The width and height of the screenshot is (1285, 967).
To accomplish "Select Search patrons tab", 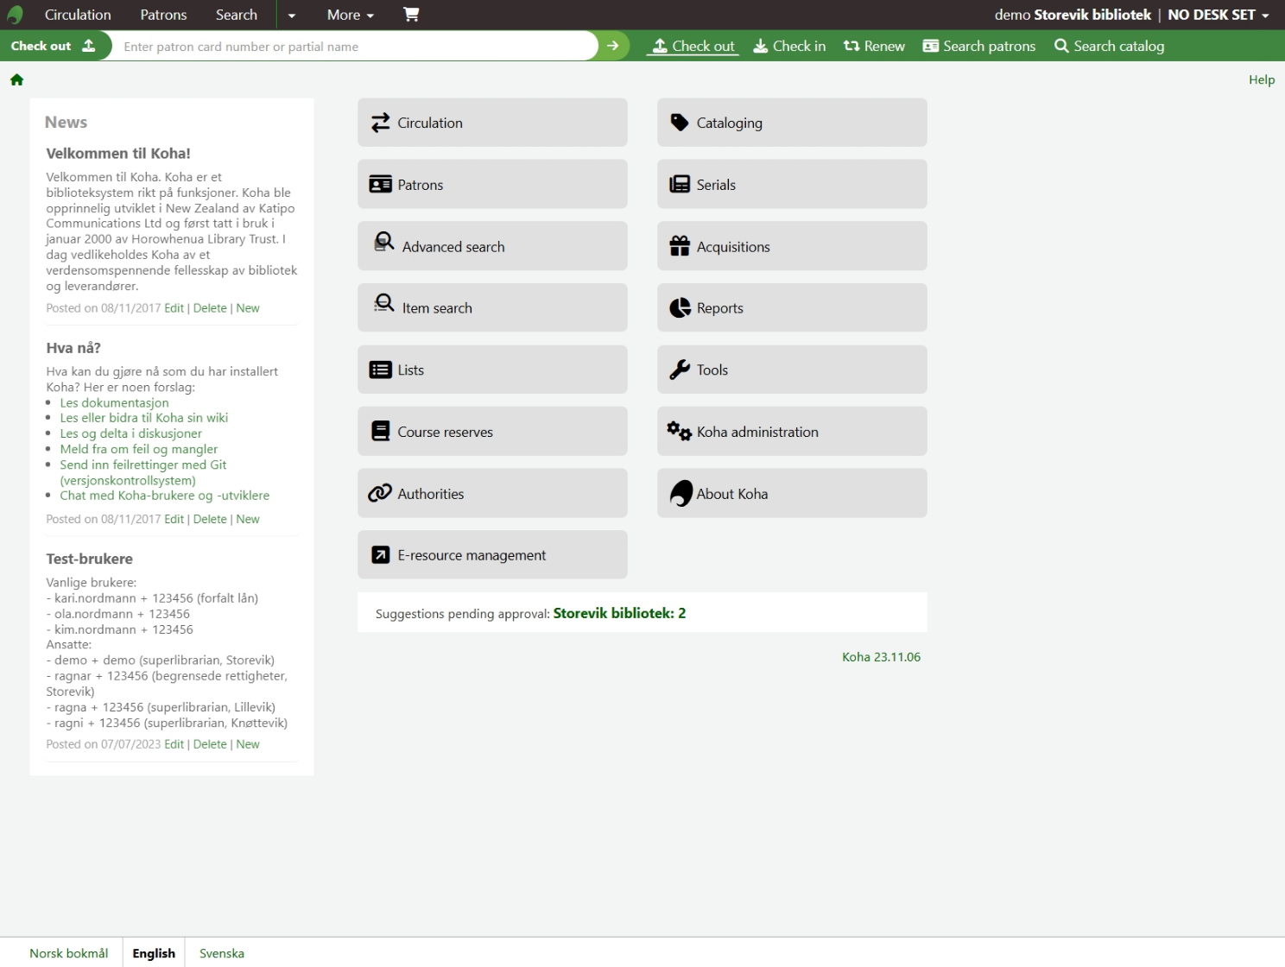I will pyautogui.click(x=979, y=46).
